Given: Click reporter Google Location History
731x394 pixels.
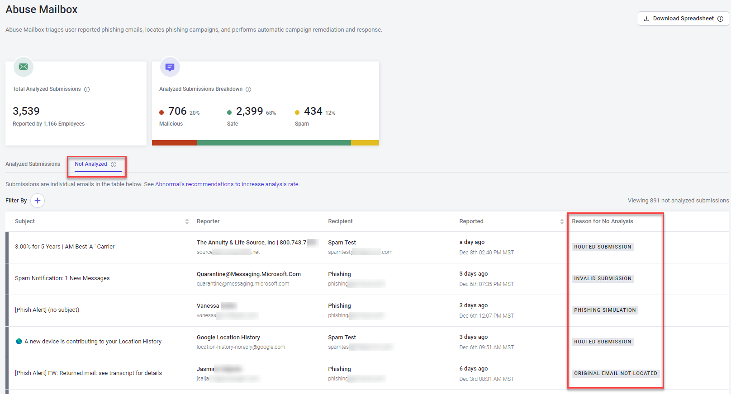Looking at the screenshot, I should click(228, 338).
